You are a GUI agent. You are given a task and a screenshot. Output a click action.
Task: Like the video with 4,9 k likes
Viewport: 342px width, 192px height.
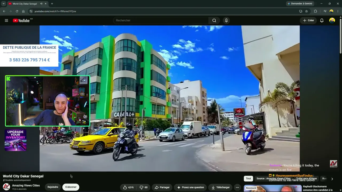(x=128, y=187)
